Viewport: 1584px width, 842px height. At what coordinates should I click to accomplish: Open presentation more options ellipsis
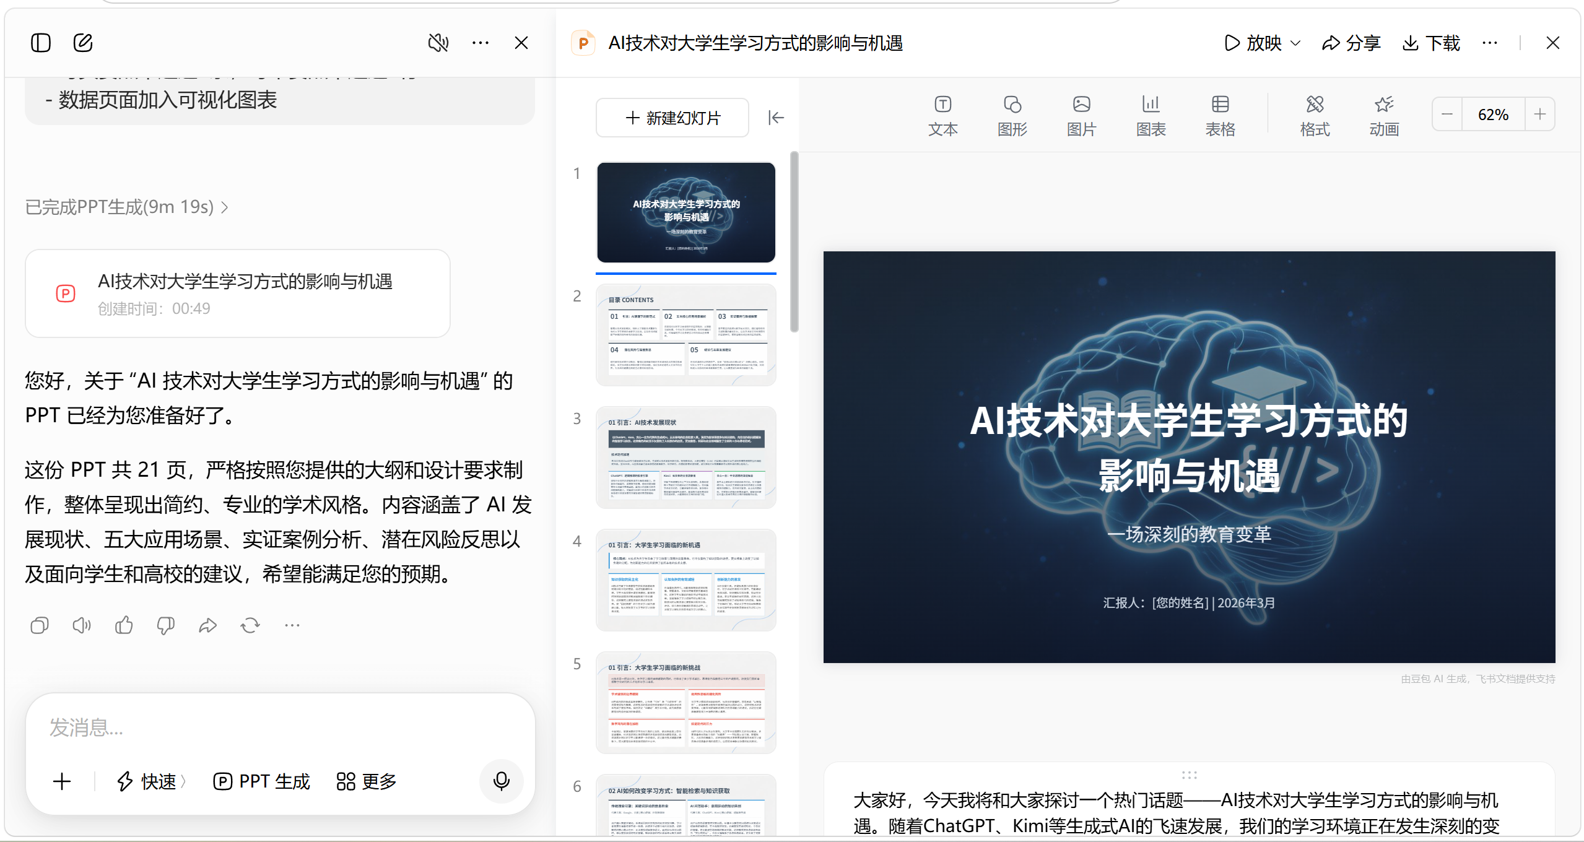(x=1490, y=43)
